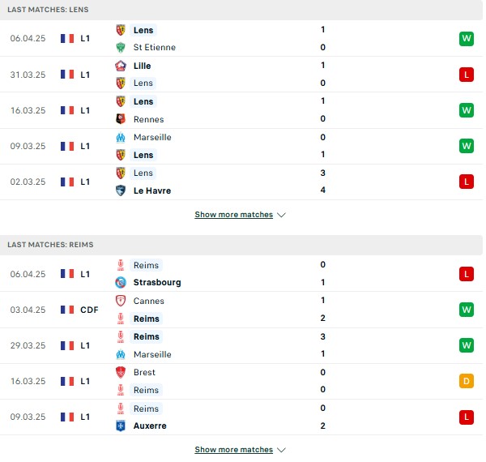Click the L badge for Lille vs Lens
Image resolution: width=486 pixels, height=462 pixels.
[467, 75]
